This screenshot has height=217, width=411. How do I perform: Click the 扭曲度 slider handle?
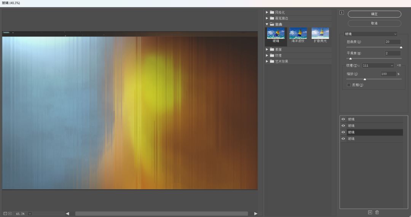point(401,47)
